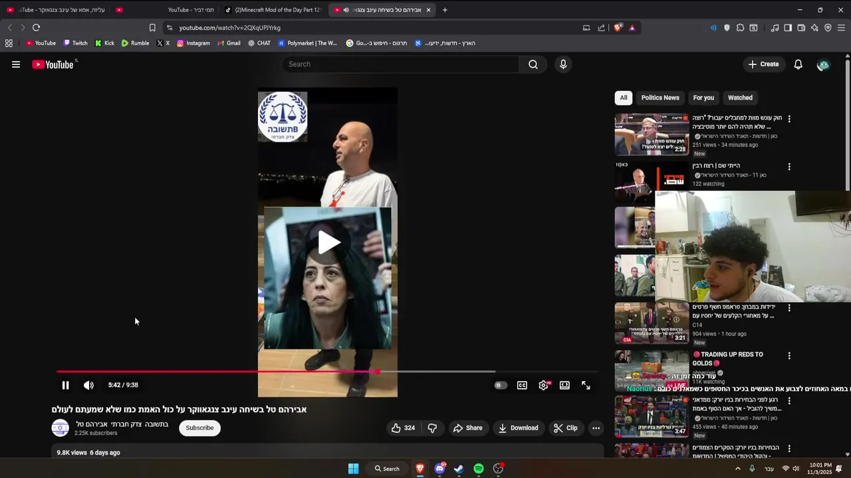Mute the playing tab's speaker icon
Screen dimensions: 851x478
point(346,10)
